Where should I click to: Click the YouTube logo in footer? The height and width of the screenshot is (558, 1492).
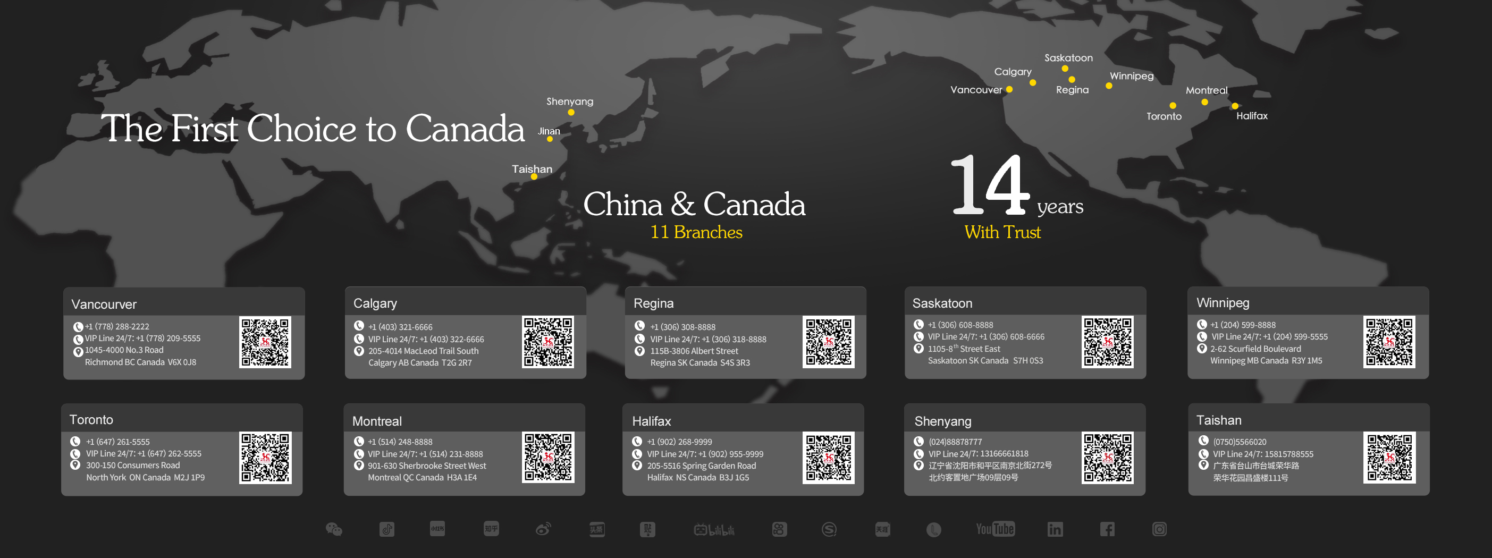994,529
